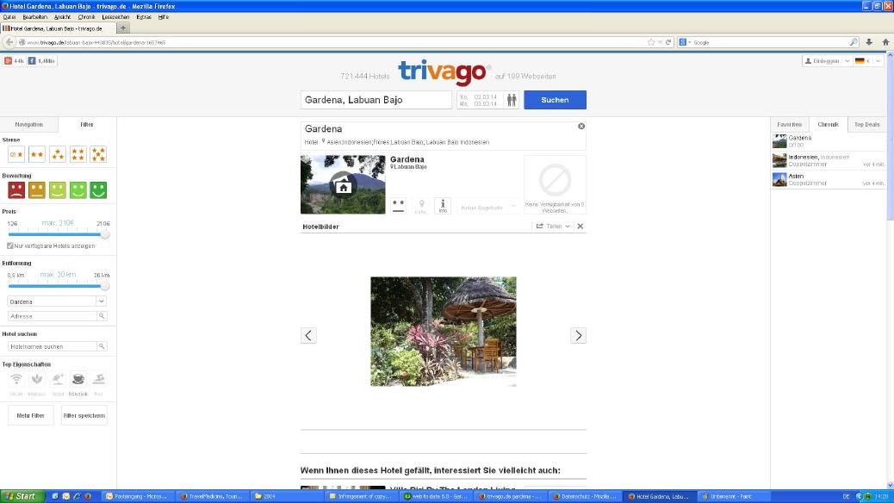Toggle the Strand top feature icon

pos(58,380)
